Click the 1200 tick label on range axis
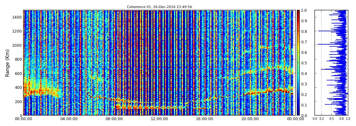The image size is (356, 126). 17,31
